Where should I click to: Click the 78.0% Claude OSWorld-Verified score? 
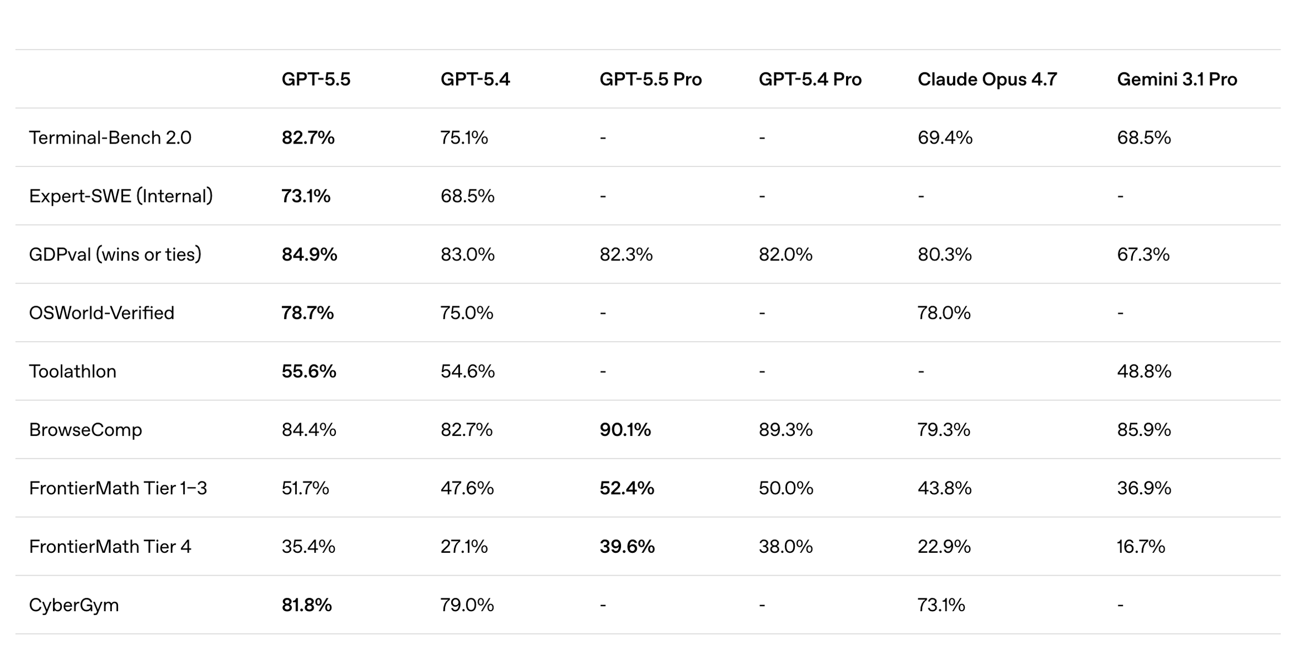(x=944, y=313)
